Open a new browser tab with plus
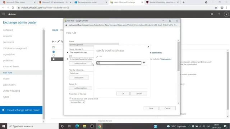Viewport: 230px width, 129px height. point(184,3)
